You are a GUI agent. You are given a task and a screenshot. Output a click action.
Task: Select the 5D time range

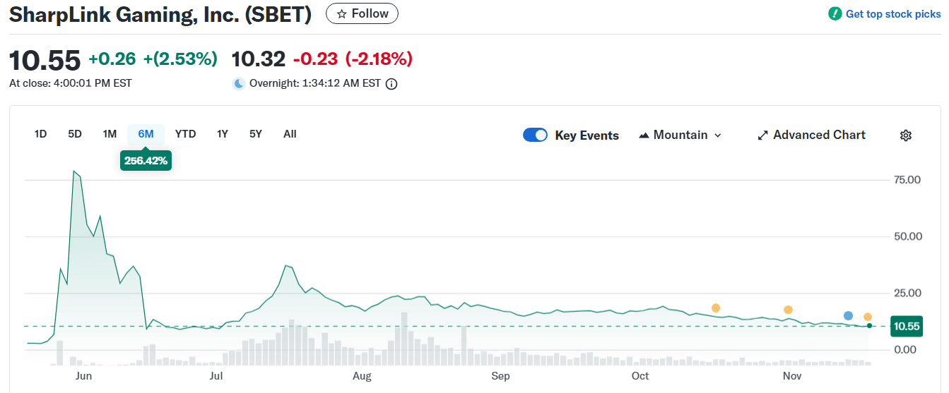click(x=75, y=134)
